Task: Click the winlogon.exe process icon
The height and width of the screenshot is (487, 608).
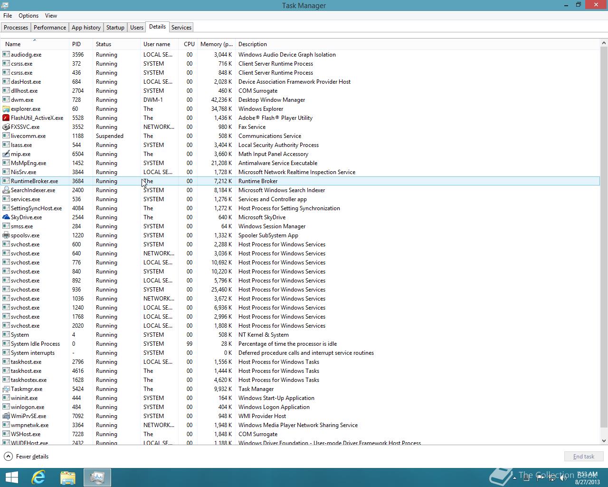Action: click(6, 407)
